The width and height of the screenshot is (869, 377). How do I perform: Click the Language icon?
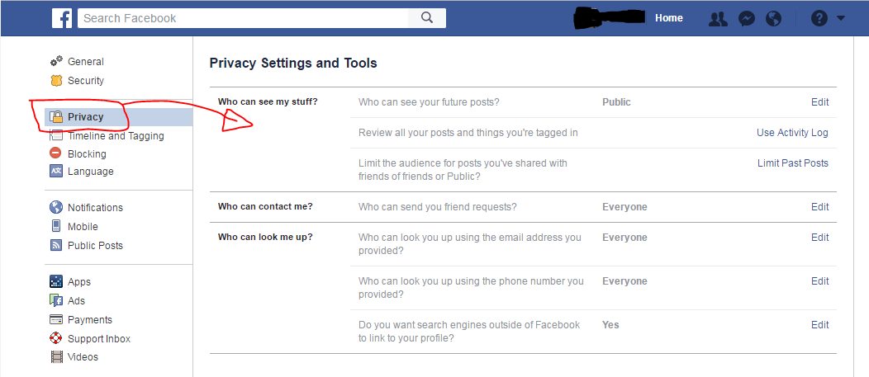pyautogui.click(x=56, y=171)
